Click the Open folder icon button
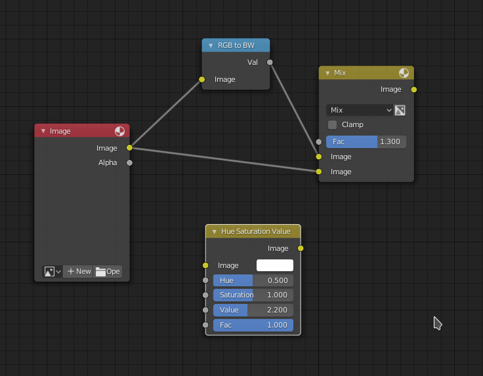The height and width of the screenshot is (376, 483). [108, 271]
